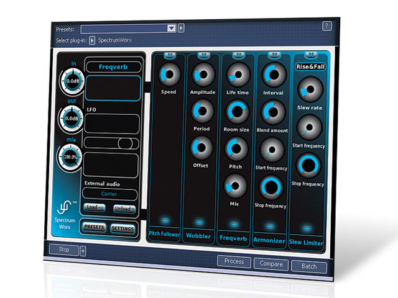Click the Freqverb Mix knob
The width and height of the screenshot is (398, 298).
tap(235, 186)
